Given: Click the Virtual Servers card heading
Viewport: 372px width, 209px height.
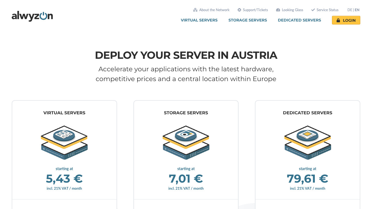Looking at the screenshot, I should tap(64, 113).
